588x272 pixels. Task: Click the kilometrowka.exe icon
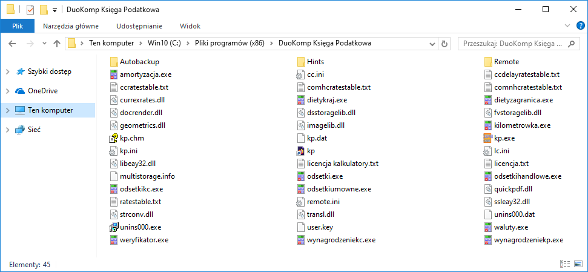[488, 125]
